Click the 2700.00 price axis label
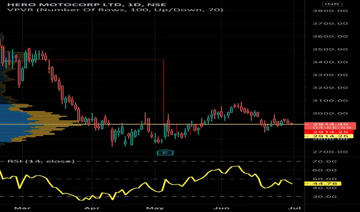This screenshot has width=360, height=212. pos(330,152)
